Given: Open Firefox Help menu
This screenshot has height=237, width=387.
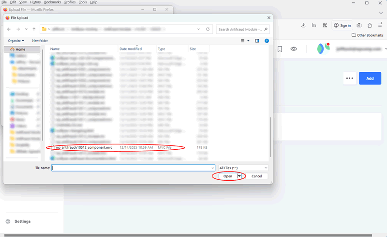Looking at the screenshot, I should (94, 2).
